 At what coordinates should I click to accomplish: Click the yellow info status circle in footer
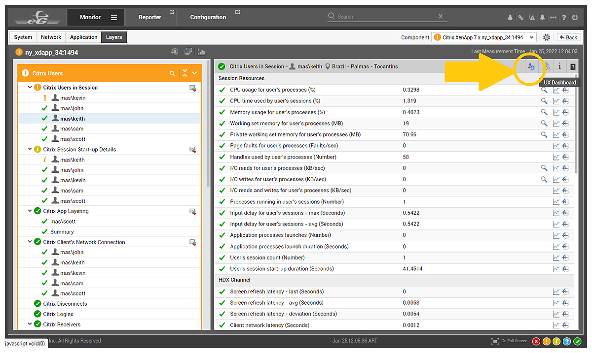[x=556, y=341]
